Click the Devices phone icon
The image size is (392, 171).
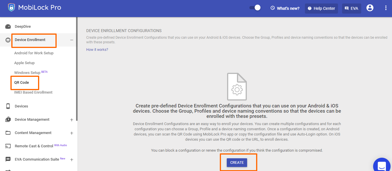pyautogui.click(x=8, y=106)
